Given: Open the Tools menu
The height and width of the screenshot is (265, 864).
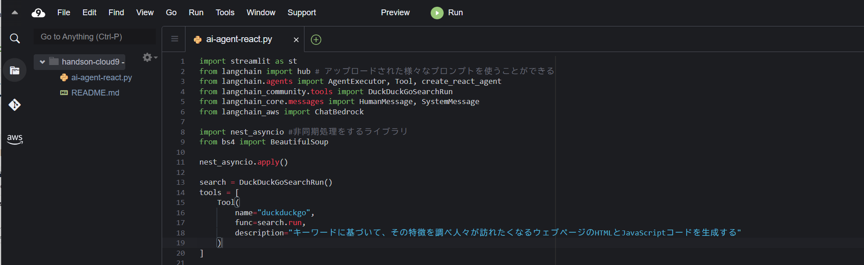Looking at the screenshot, I should (225, 13).
